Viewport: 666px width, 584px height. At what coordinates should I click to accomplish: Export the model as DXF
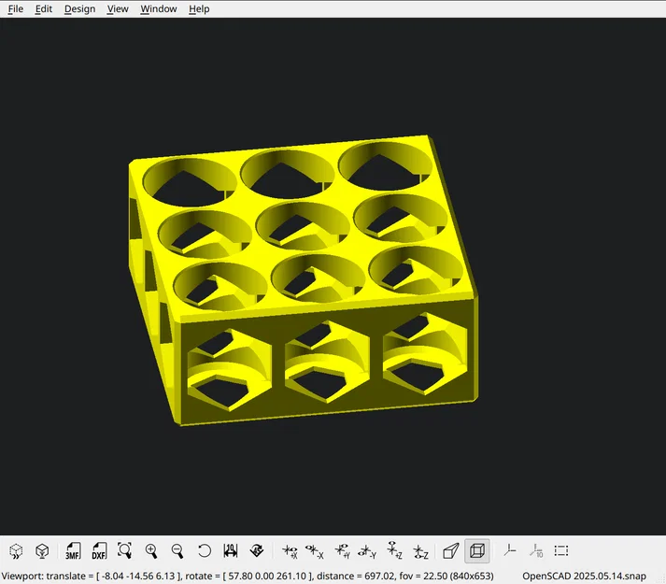[99, 551]
